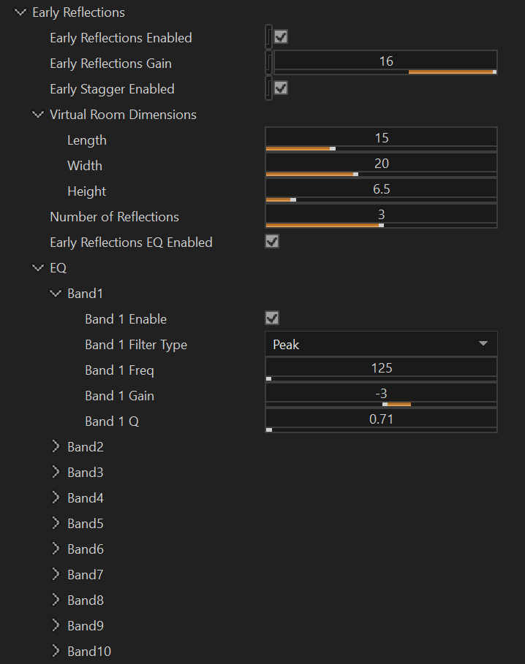Click the Early Reflections Gain slider
The width and height of the screenshot is (525, 664).
pos(385,62)
